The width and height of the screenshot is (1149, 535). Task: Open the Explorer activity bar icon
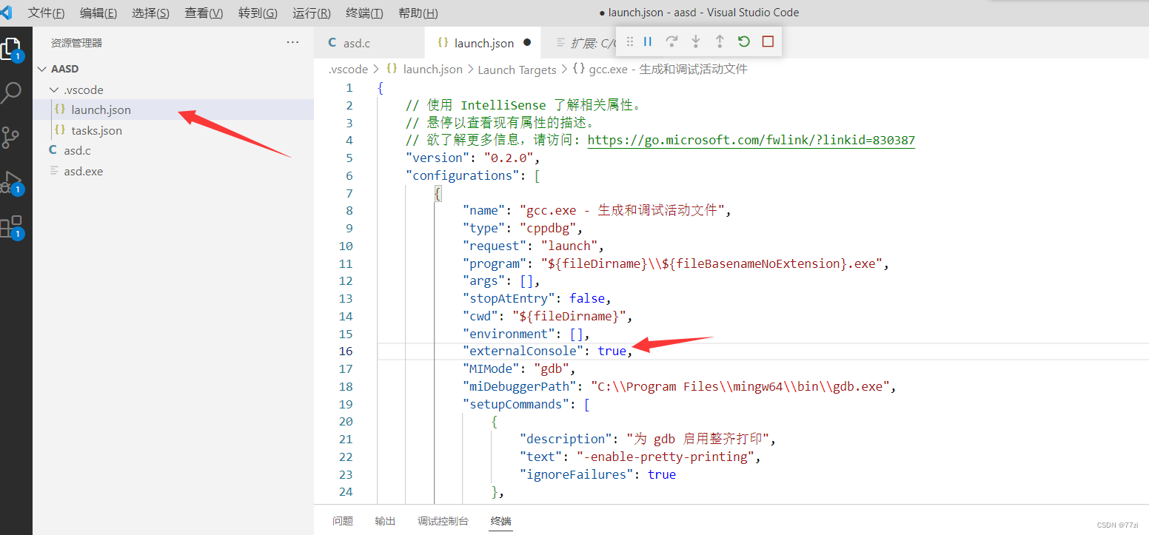click(10, 49)
